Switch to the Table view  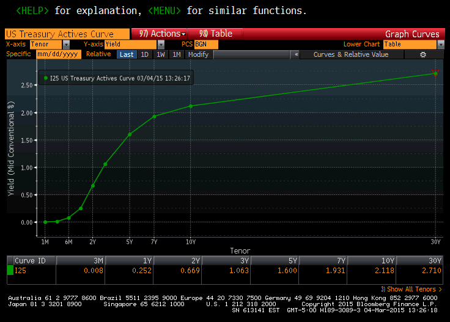pos(215,34)
